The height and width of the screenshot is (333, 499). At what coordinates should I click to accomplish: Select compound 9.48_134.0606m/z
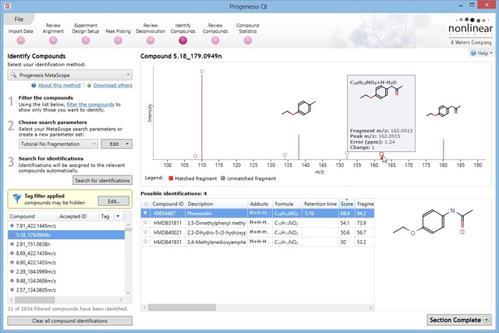[x=66, y=281]
